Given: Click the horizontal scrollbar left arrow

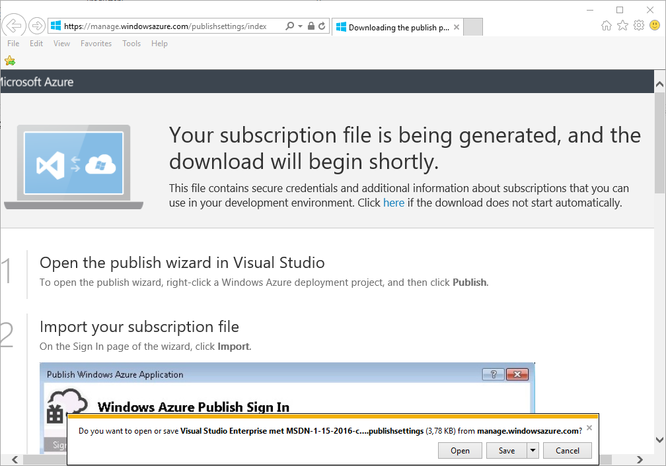Looking at the screenshot, I should pyautogui.click(x=15, y=459).
